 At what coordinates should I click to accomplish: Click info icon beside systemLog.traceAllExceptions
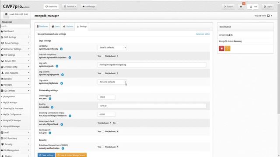coord(70,58)
